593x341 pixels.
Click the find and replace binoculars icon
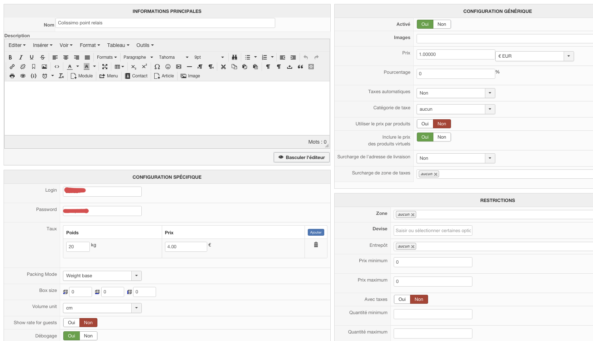click(x=234, y=57)
